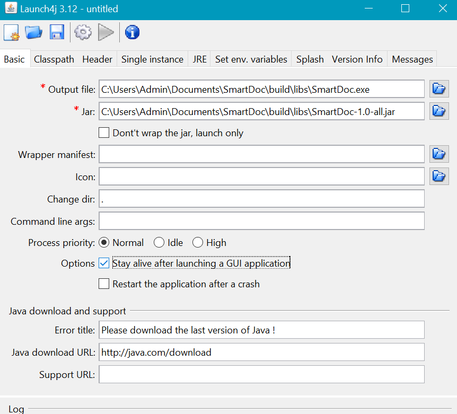Focus the Java download URL field
The width and height of the screenshot is (457, 414).
click(x=261, y=352)
